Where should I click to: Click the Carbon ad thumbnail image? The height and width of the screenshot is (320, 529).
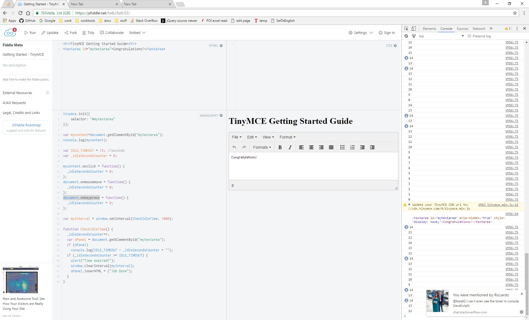click(21, 280)
